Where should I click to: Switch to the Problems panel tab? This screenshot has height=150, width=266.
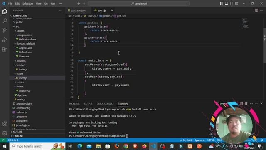pyautogui.click(x=74, y=104)
